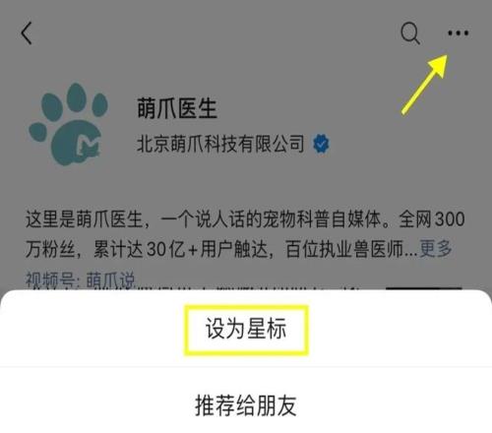Tap the 百位执业兽医师 text in the description

click(x=344, y=249)
